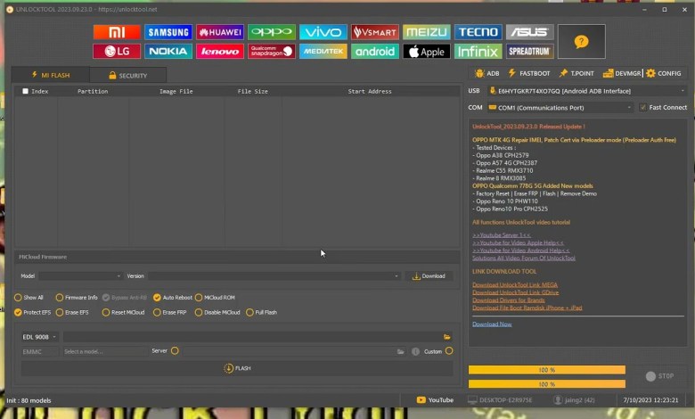Select the Samsung brand logo

tap(168, 32)
